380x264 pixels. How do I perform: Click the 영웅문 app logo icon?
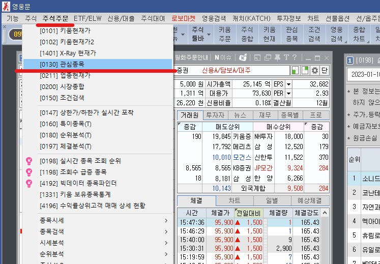(x=6, y=6)
